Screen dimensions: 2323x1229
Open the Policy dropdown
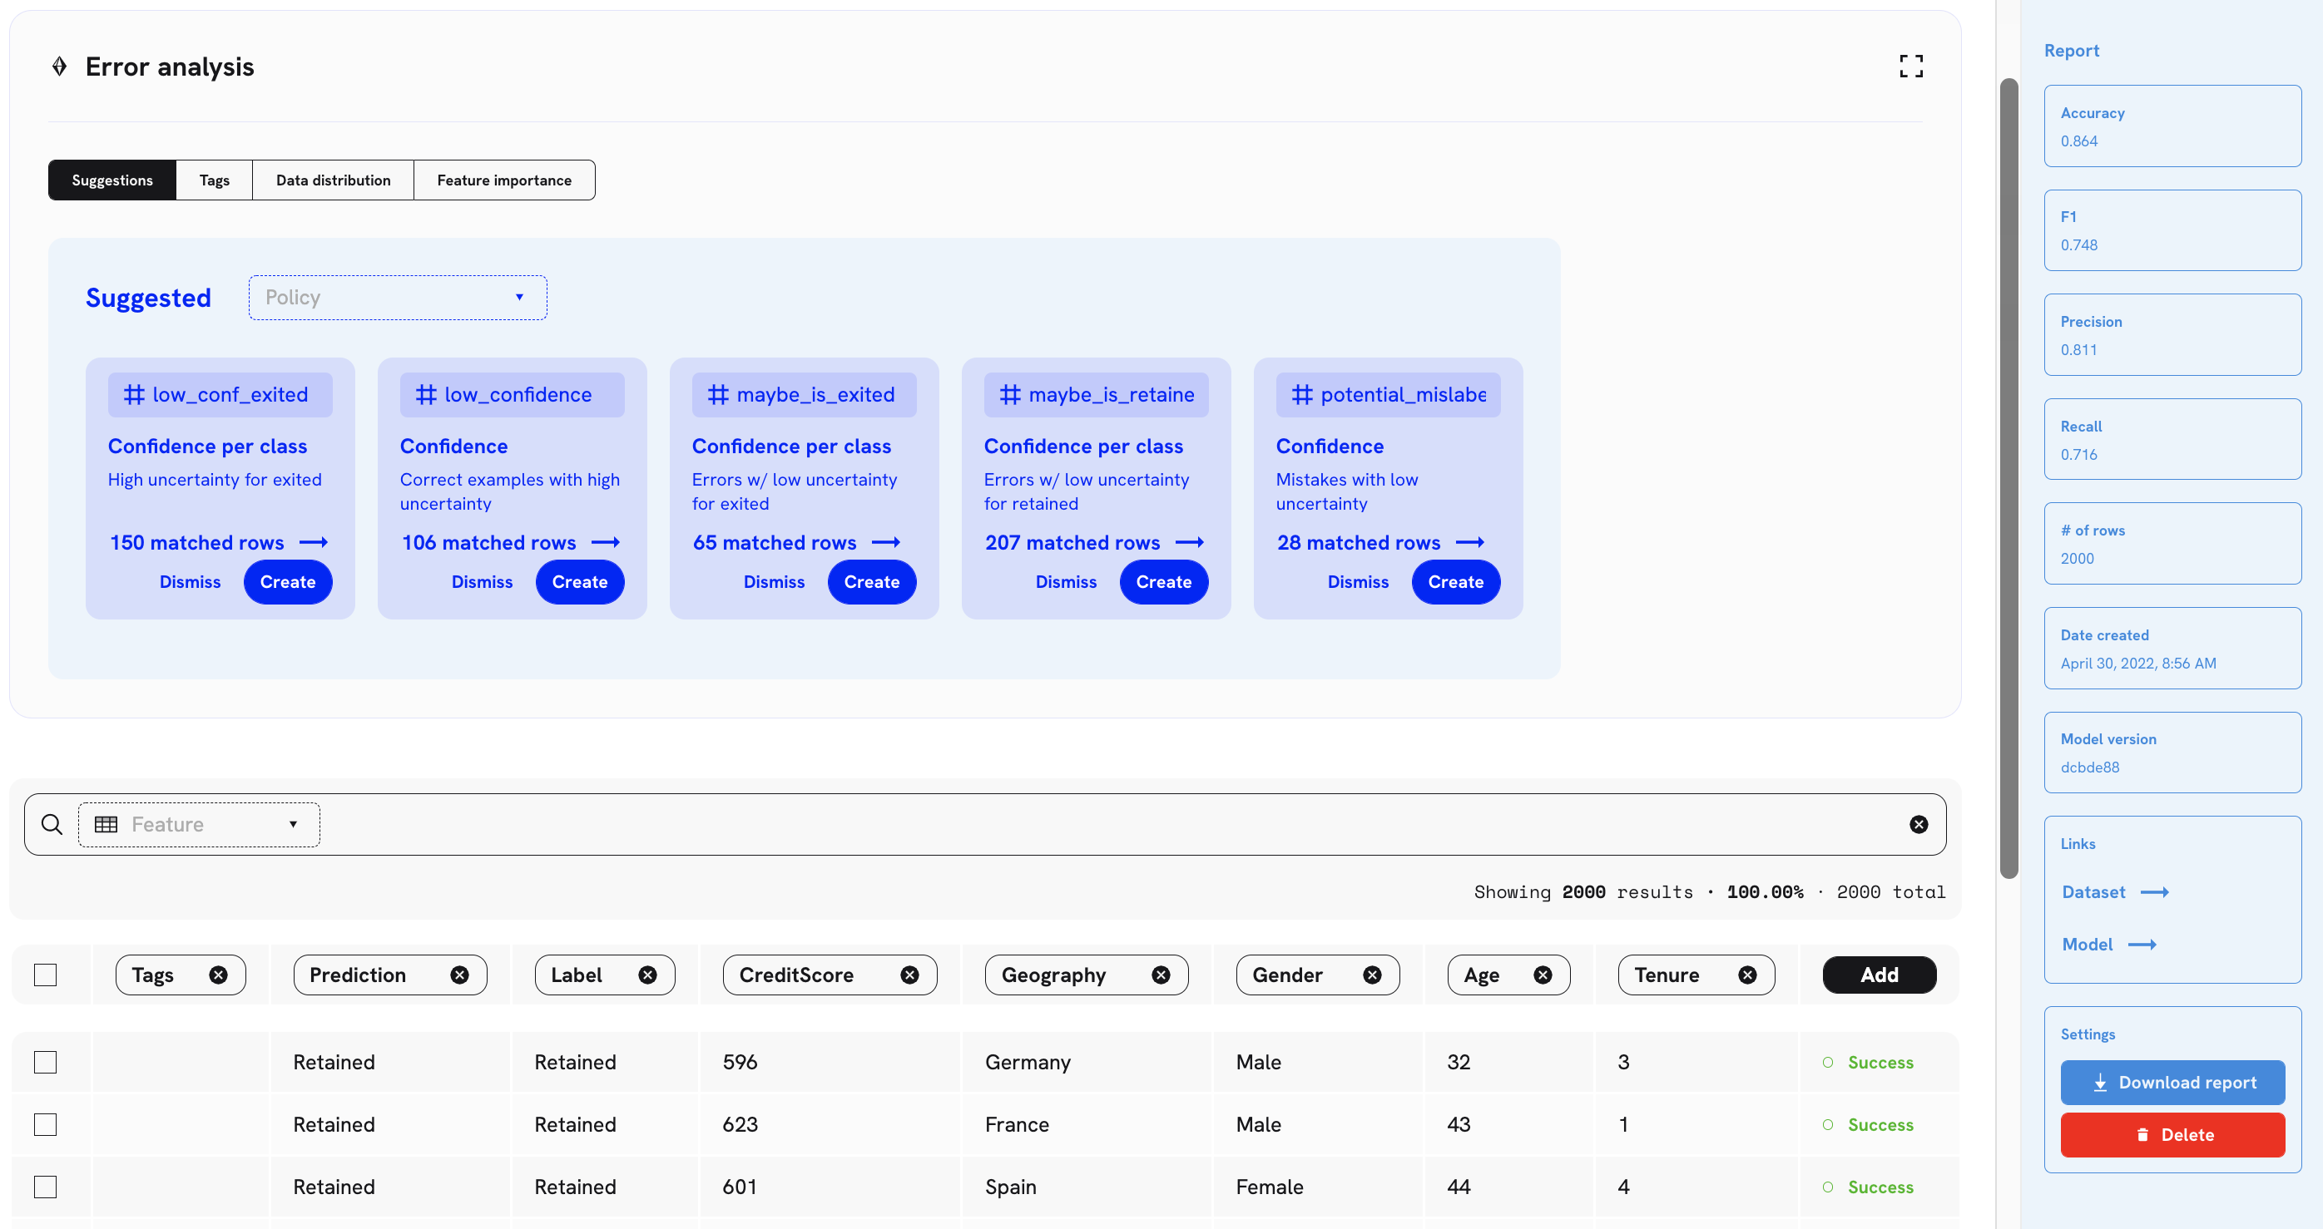point(398,298)
